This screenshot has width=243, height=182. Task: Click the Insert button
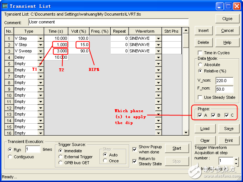click(x=203, y=30)
